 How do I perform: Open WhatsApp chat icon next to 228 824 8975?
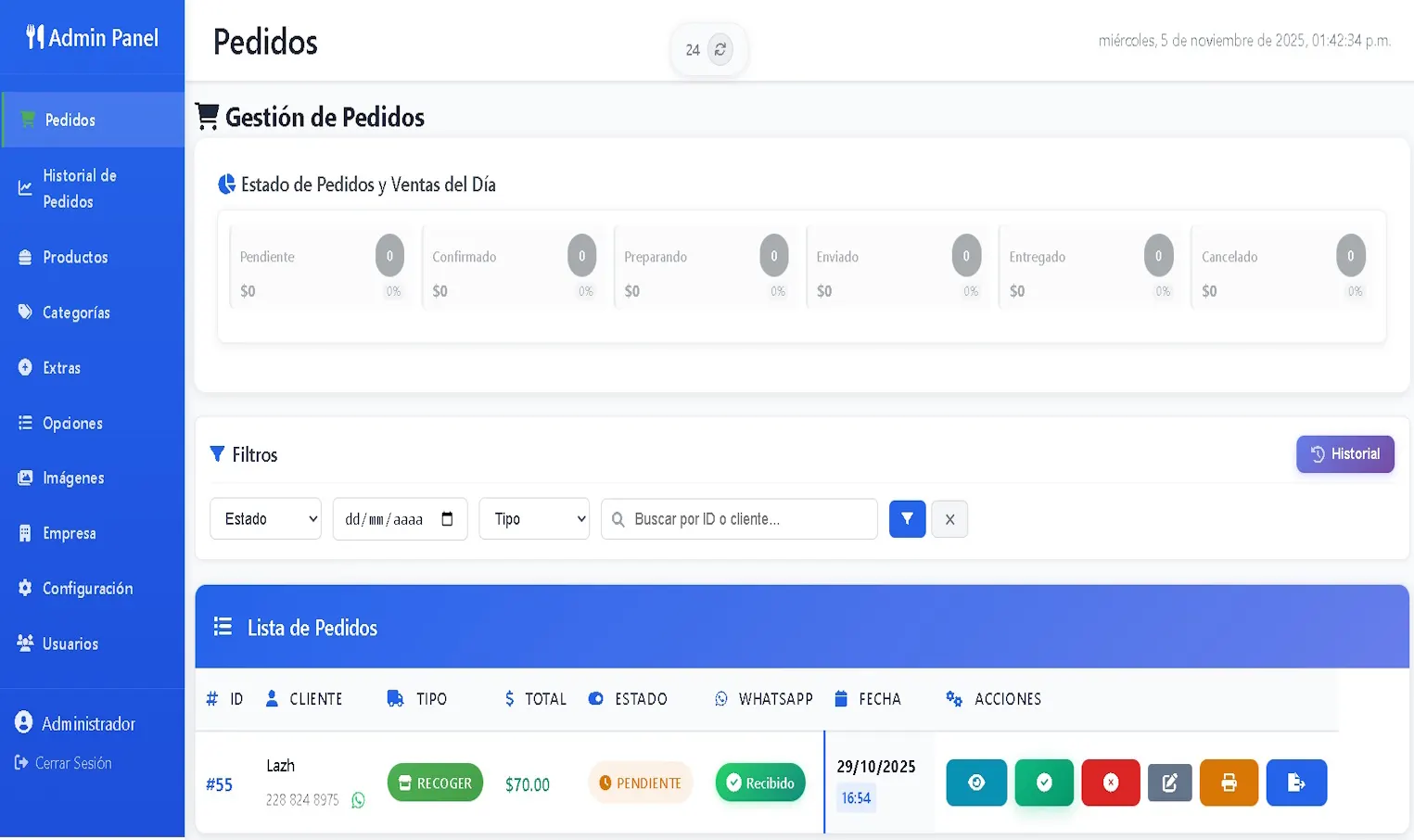coord(359,800)
